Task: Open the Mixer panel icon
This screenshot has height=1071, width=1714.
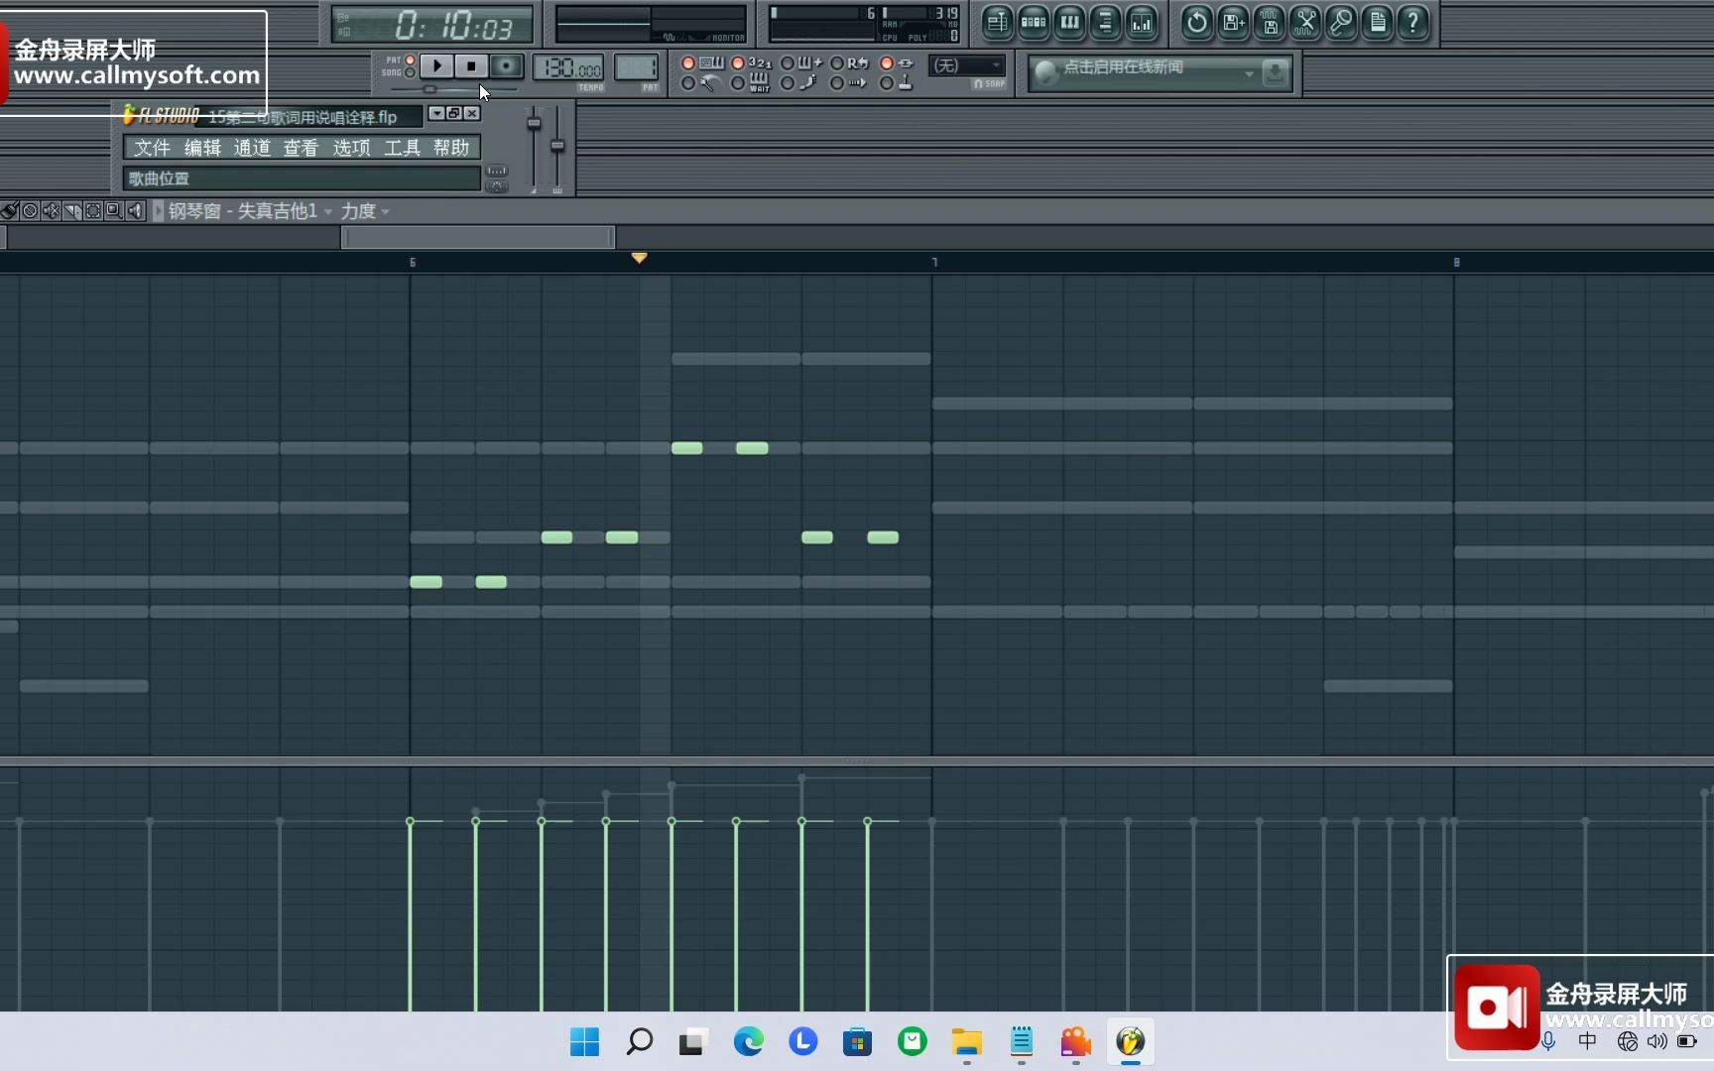Action: (1142, 23)
